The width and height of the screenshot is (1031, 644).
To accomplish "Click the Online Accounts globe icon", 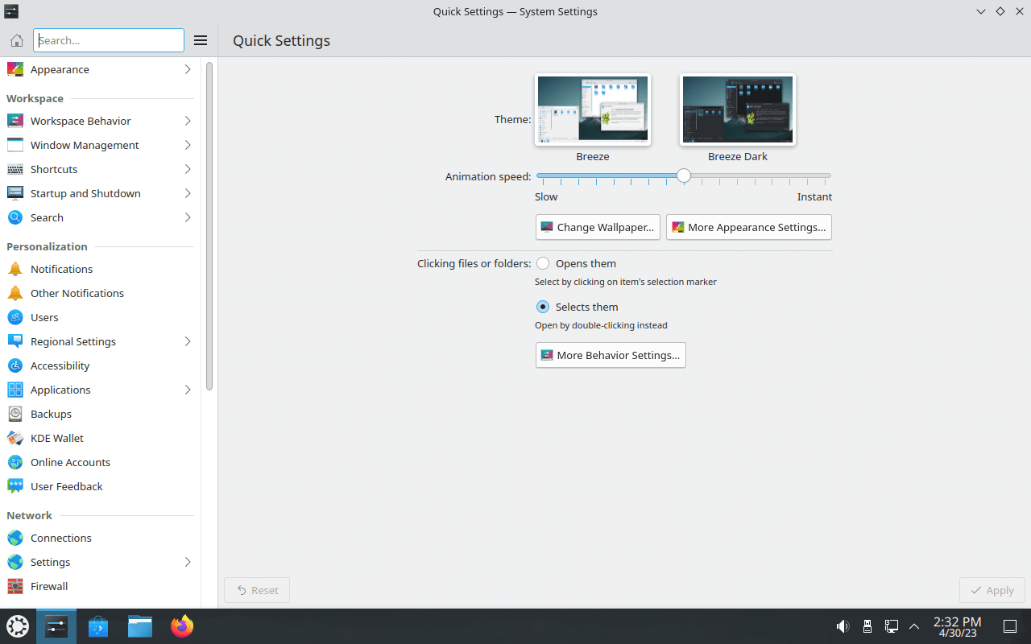I will (x=15, y=462).
